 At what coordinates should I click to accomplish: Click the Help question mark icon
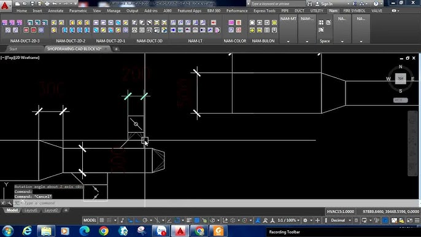(x=376, y=4)
